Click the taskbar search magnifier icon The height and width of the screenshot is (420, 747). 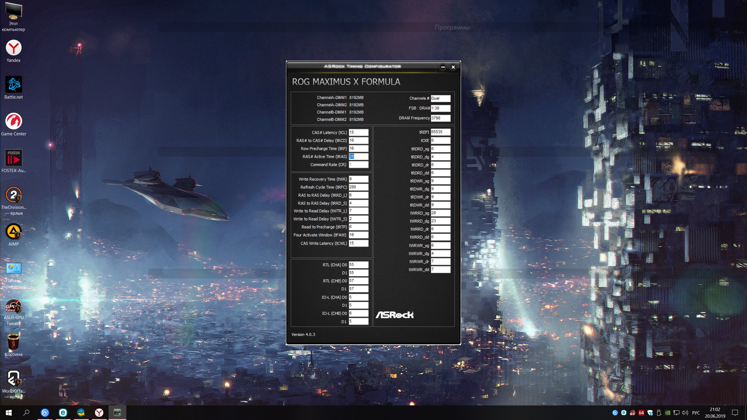click(26, 413)
